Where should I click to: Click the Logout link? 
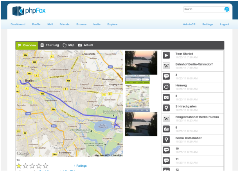pyautogui.click(x=225, y=24)
